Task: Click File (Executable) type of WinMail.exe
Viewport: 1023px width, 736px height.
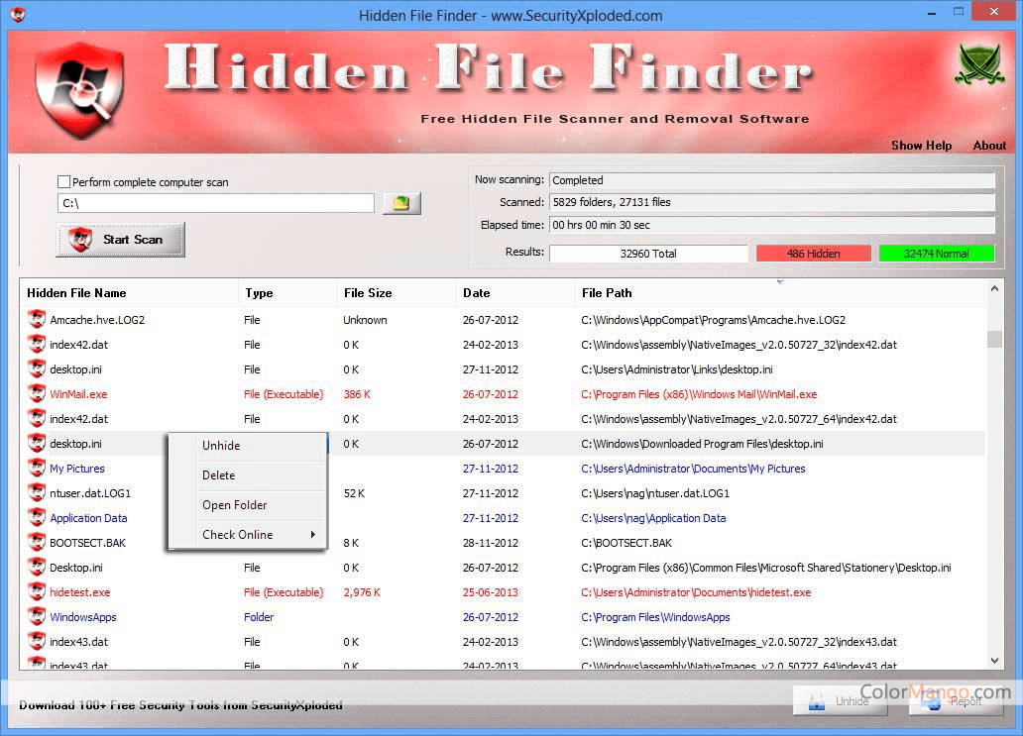Action: coord(284,394)
